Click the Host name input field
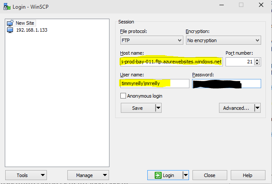Screen dimensions: 272x184 pos(171,62)
